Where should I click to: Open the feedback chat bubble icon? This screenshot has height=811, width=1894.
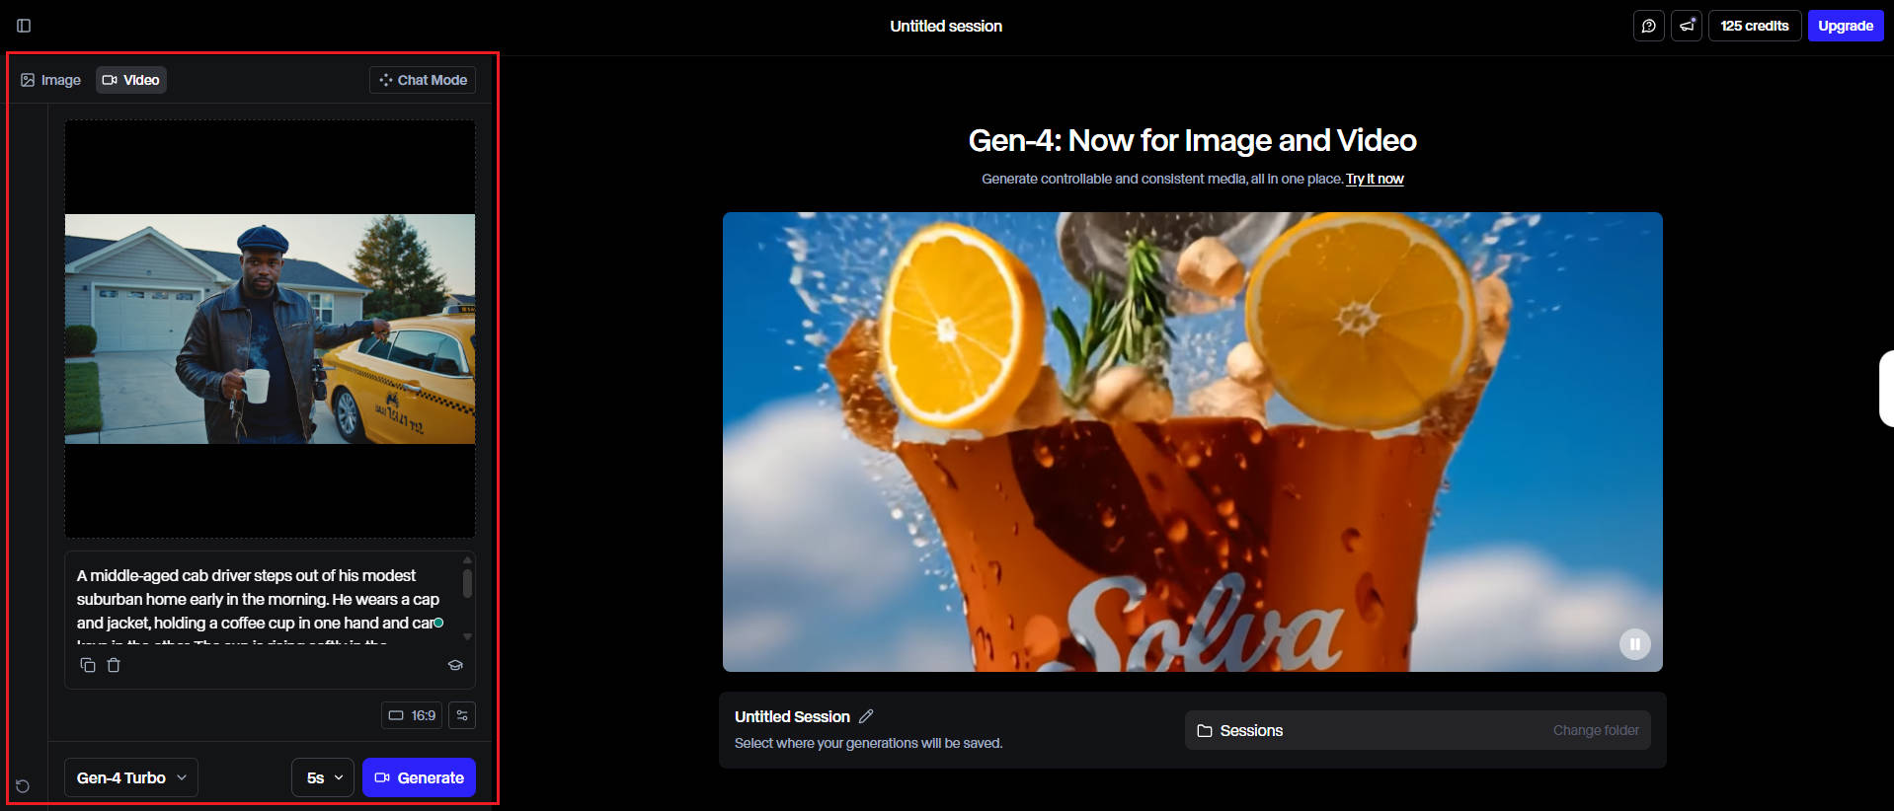point(1648,26)
